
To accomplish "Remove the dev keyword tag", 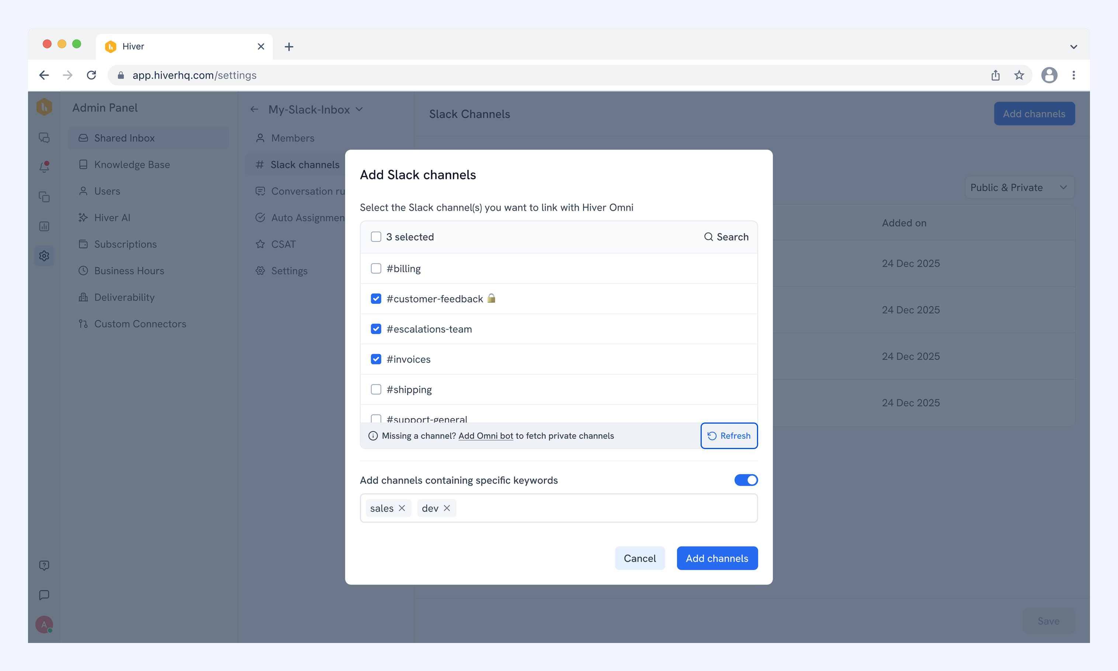I will pos(447,508).
